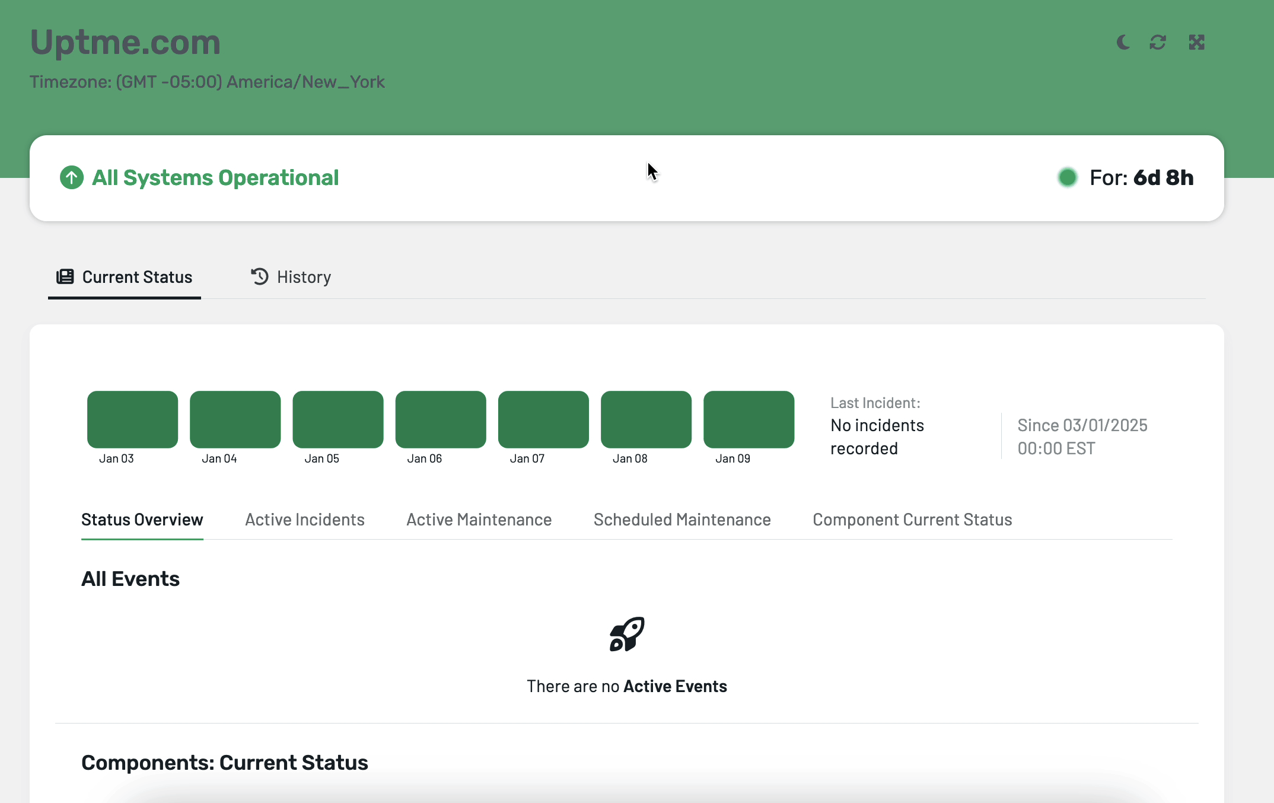1274x803 pixels.
Task: Click the fullscreen expand icon
Action: point(1197,42)
